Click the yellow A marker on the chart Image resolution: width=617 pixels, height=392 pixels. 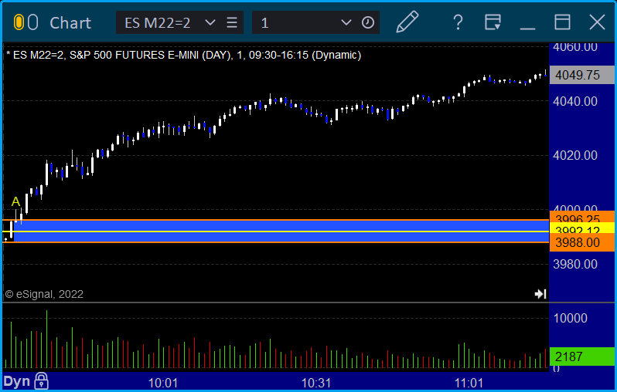[x=15, y=201]
